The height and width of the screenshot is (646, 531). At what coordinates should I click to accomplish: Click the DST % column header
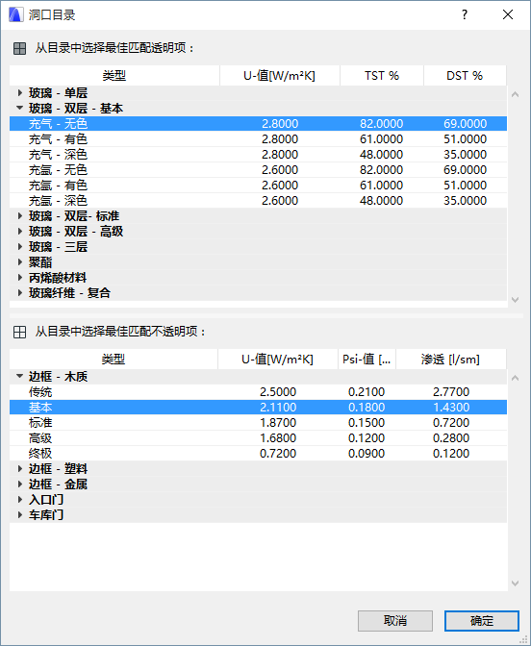465,76
